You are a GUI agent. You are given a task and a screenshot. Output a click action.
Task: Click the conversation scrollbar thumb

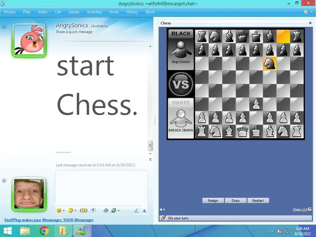[x=150, y=146]
